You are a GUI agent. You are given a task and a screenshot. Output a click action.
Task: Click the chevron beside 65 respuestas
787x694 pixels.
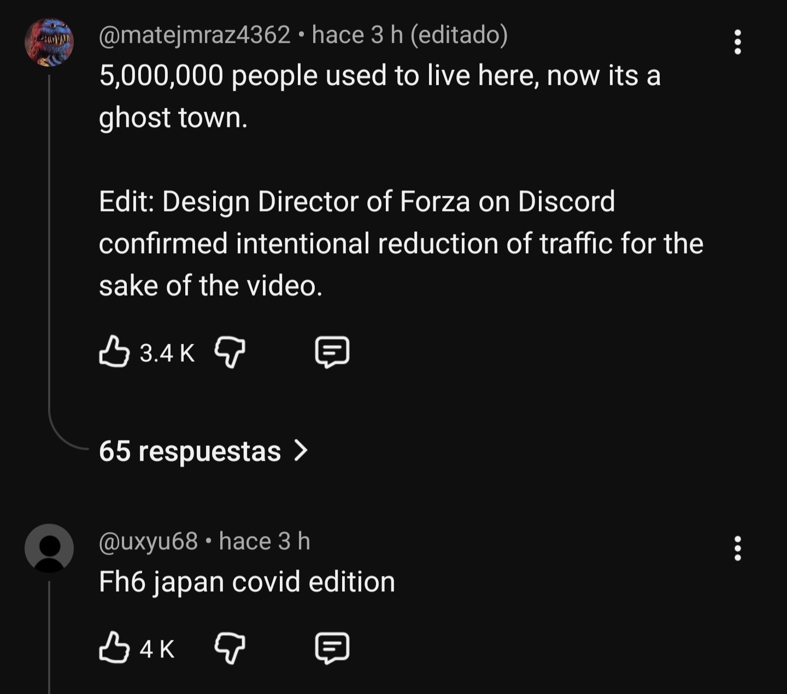301,451
